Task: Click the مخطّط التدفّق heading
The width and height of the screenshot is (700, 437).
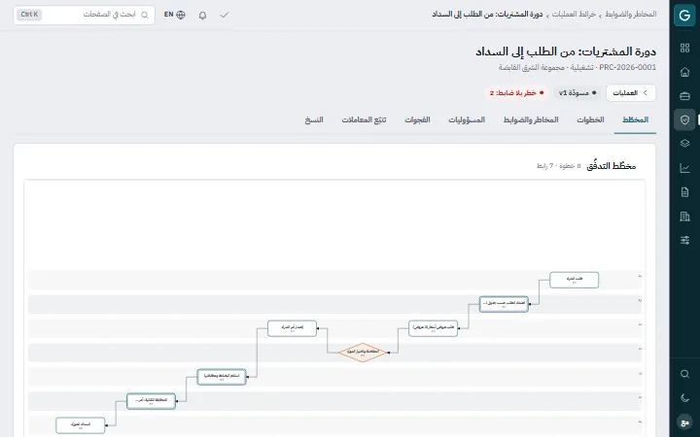Action: [612, 166]
